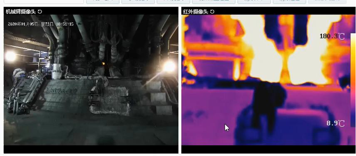Image resolution: width=356 pixels, height=156 pixels.
Task: Click the 180.3℃ maximum temperature reading
Action: [332, 36]
